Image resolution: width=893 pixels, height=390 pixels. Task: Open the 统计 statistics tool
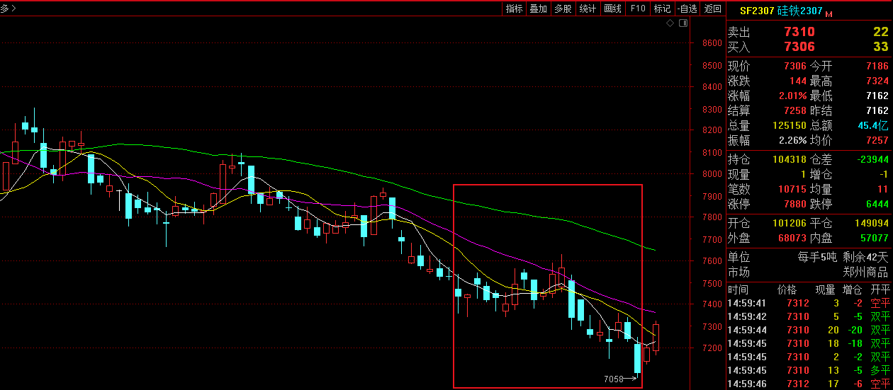pos(588,8)
